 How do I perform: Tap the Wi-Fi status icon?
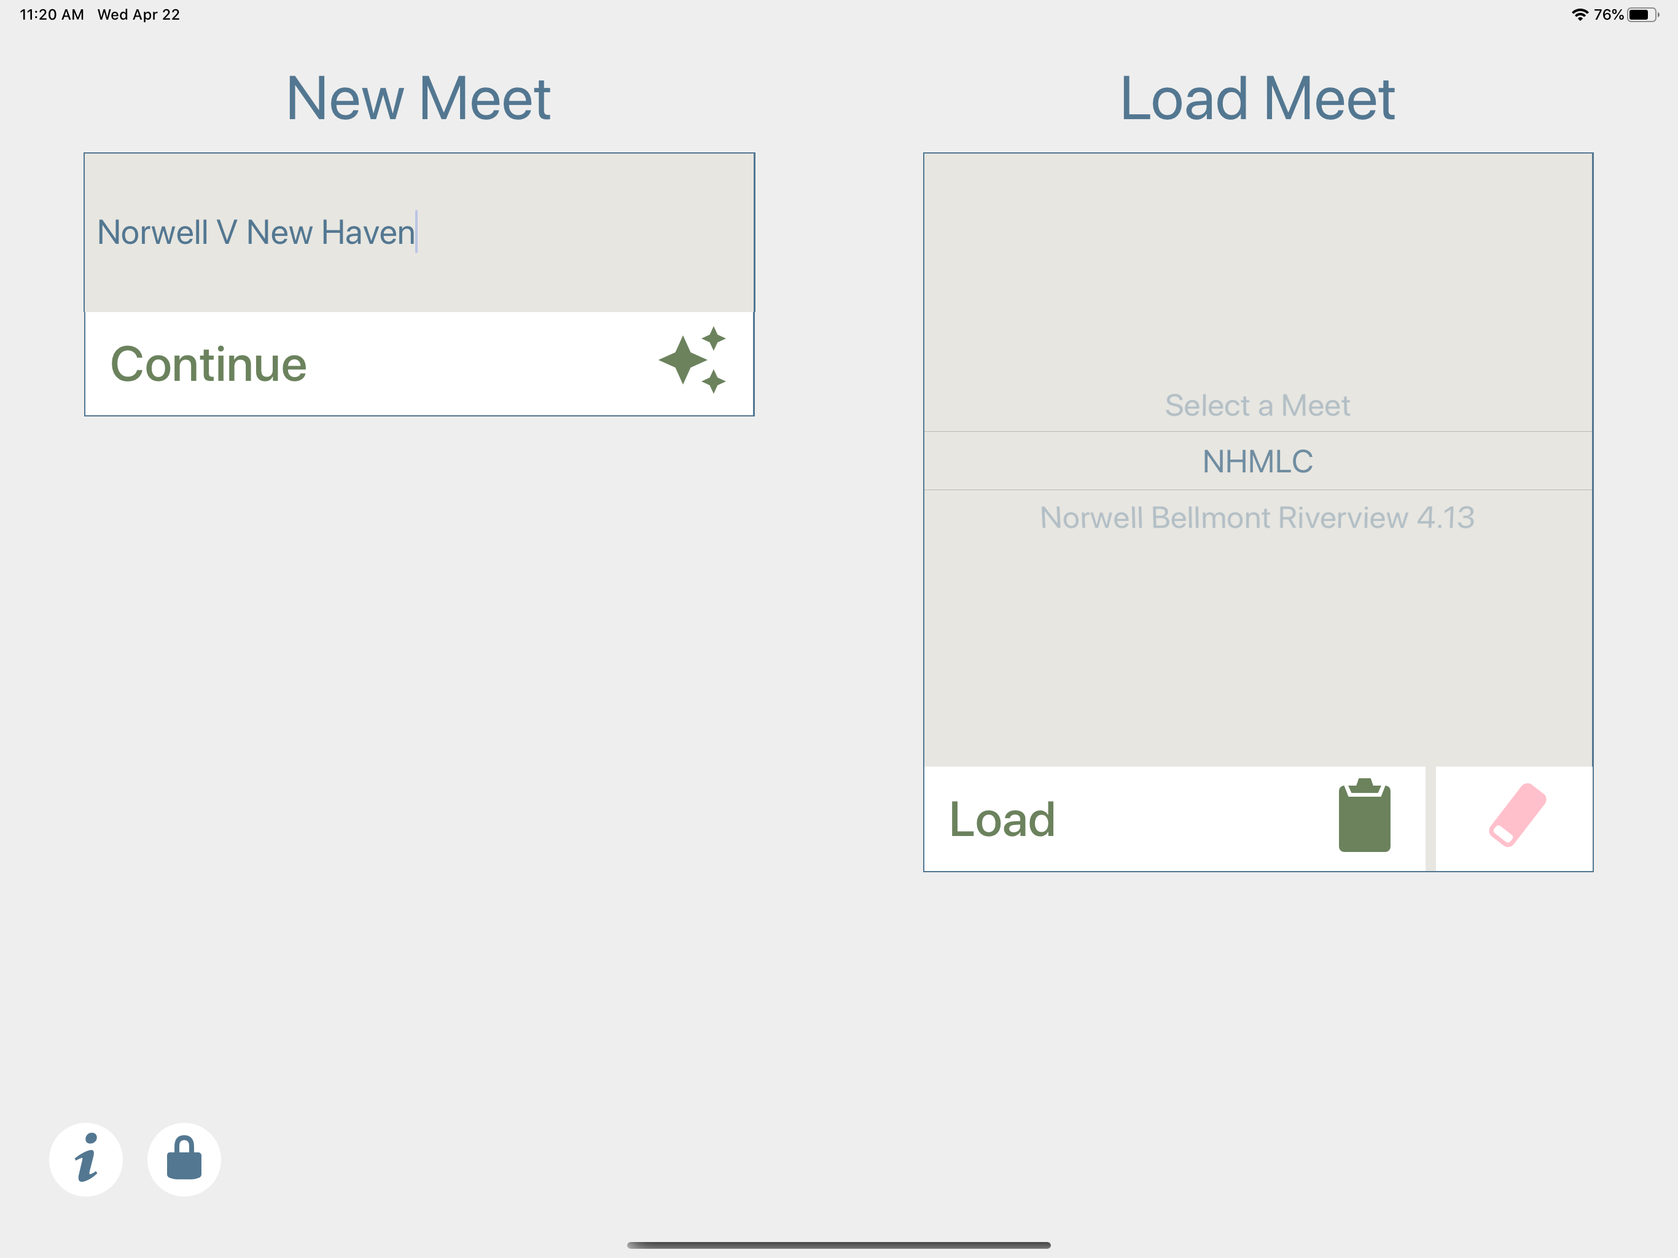(1579, 14)
